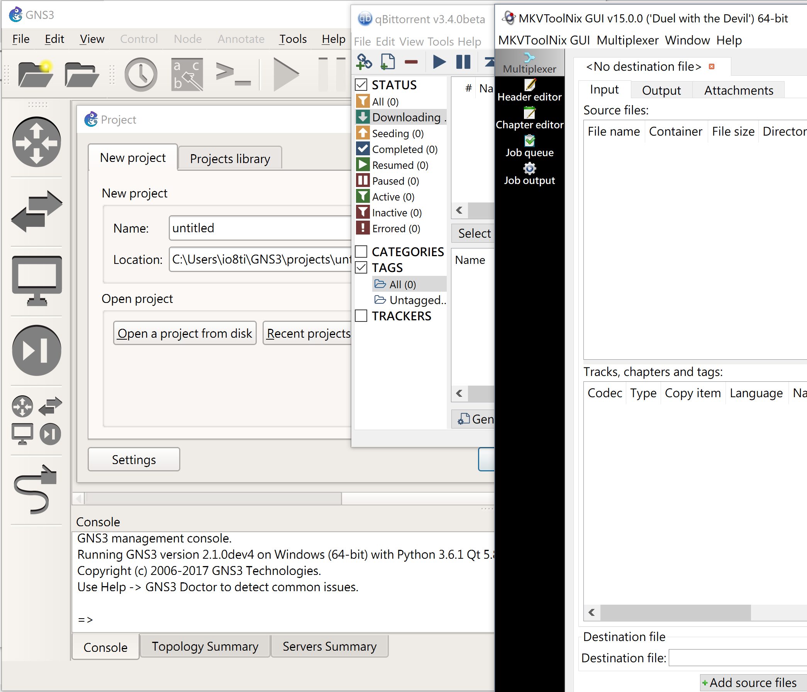The width and height of the screenshot is (807, 692).
Task: Toggle CATEGORIES checkbox in qBittorrent
Action: click(x=361, y=251)
